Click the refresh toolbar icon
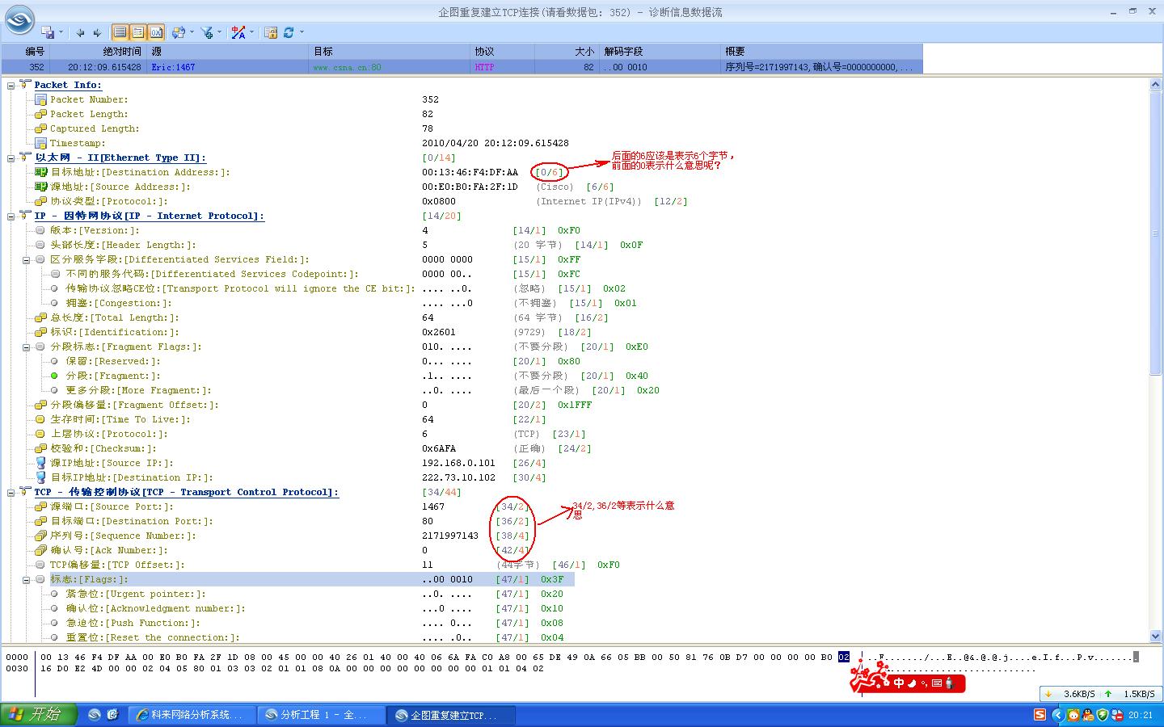Image resolution: width=1164 pixels, height=727 pixels. 289,32
